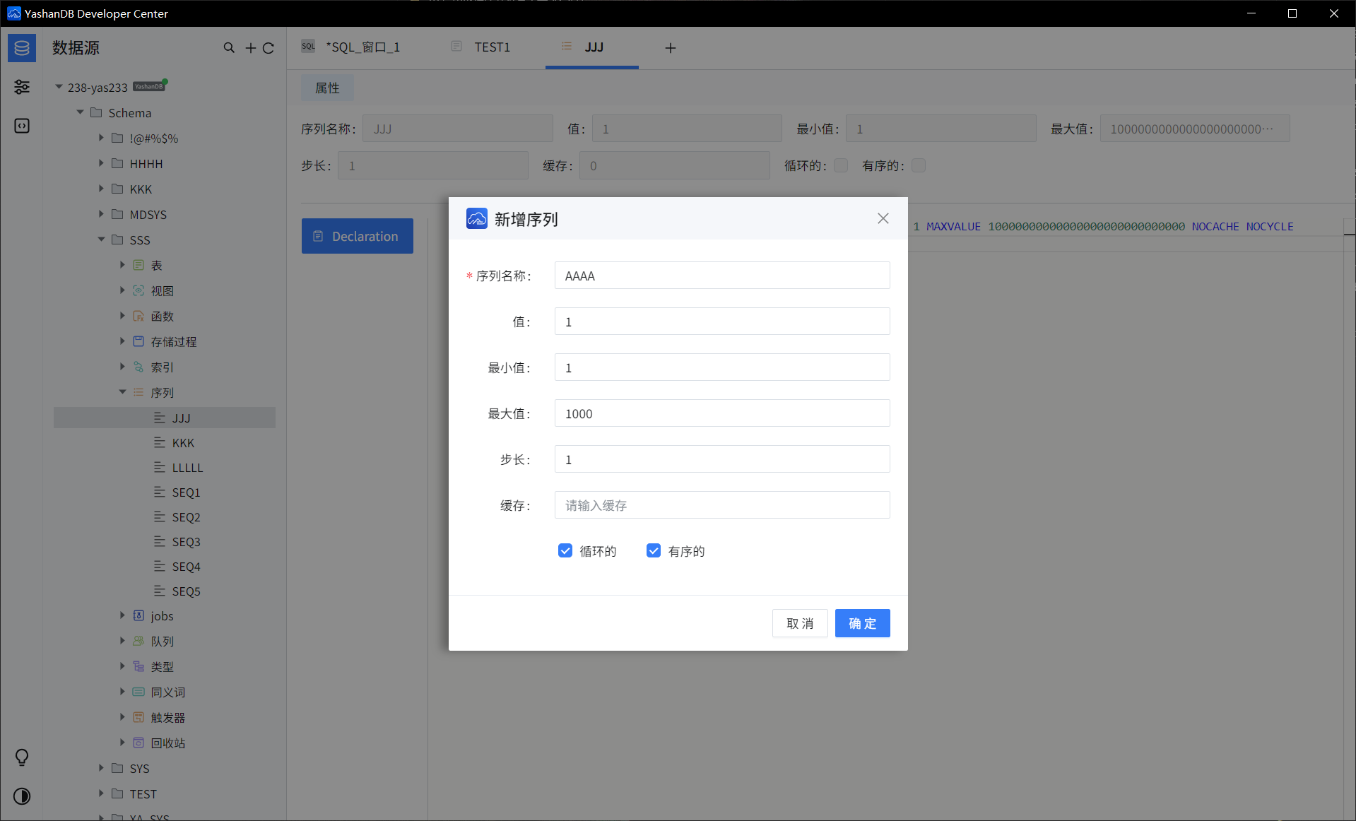Add a new tab with plus icon
Viewport: 1356px width, 821px height.
(671, 47)
